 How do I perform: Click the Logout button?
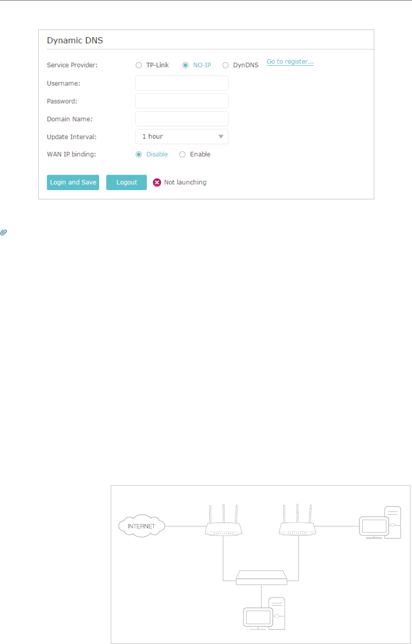click(x=127, y=182)
